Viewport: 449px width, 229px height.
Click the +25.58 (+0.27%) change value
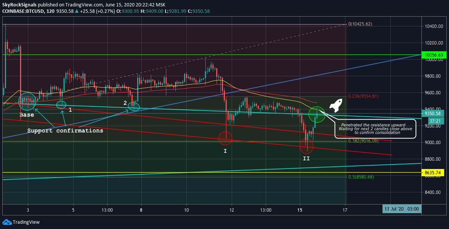pos(98,11)
